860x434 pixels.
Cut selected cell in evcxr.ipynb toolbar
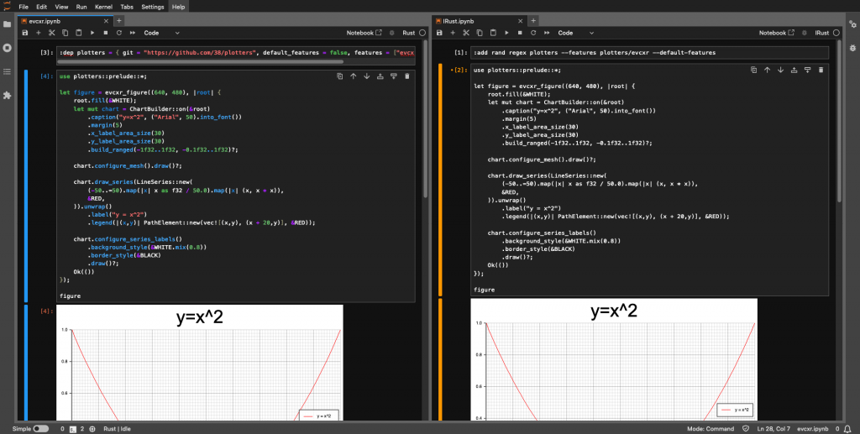click(51, 33)
